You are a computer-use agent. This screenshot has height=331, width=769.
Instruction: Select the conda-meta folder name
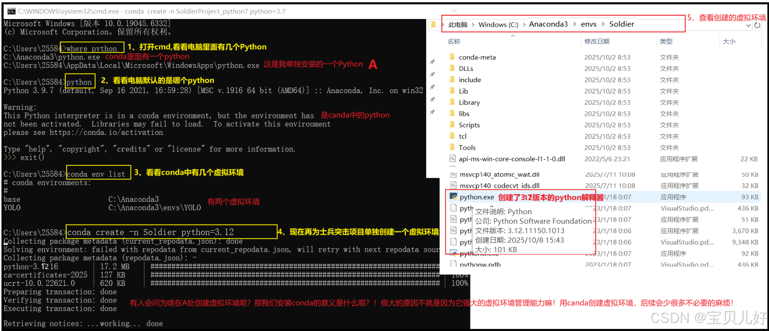click(477, 57)
